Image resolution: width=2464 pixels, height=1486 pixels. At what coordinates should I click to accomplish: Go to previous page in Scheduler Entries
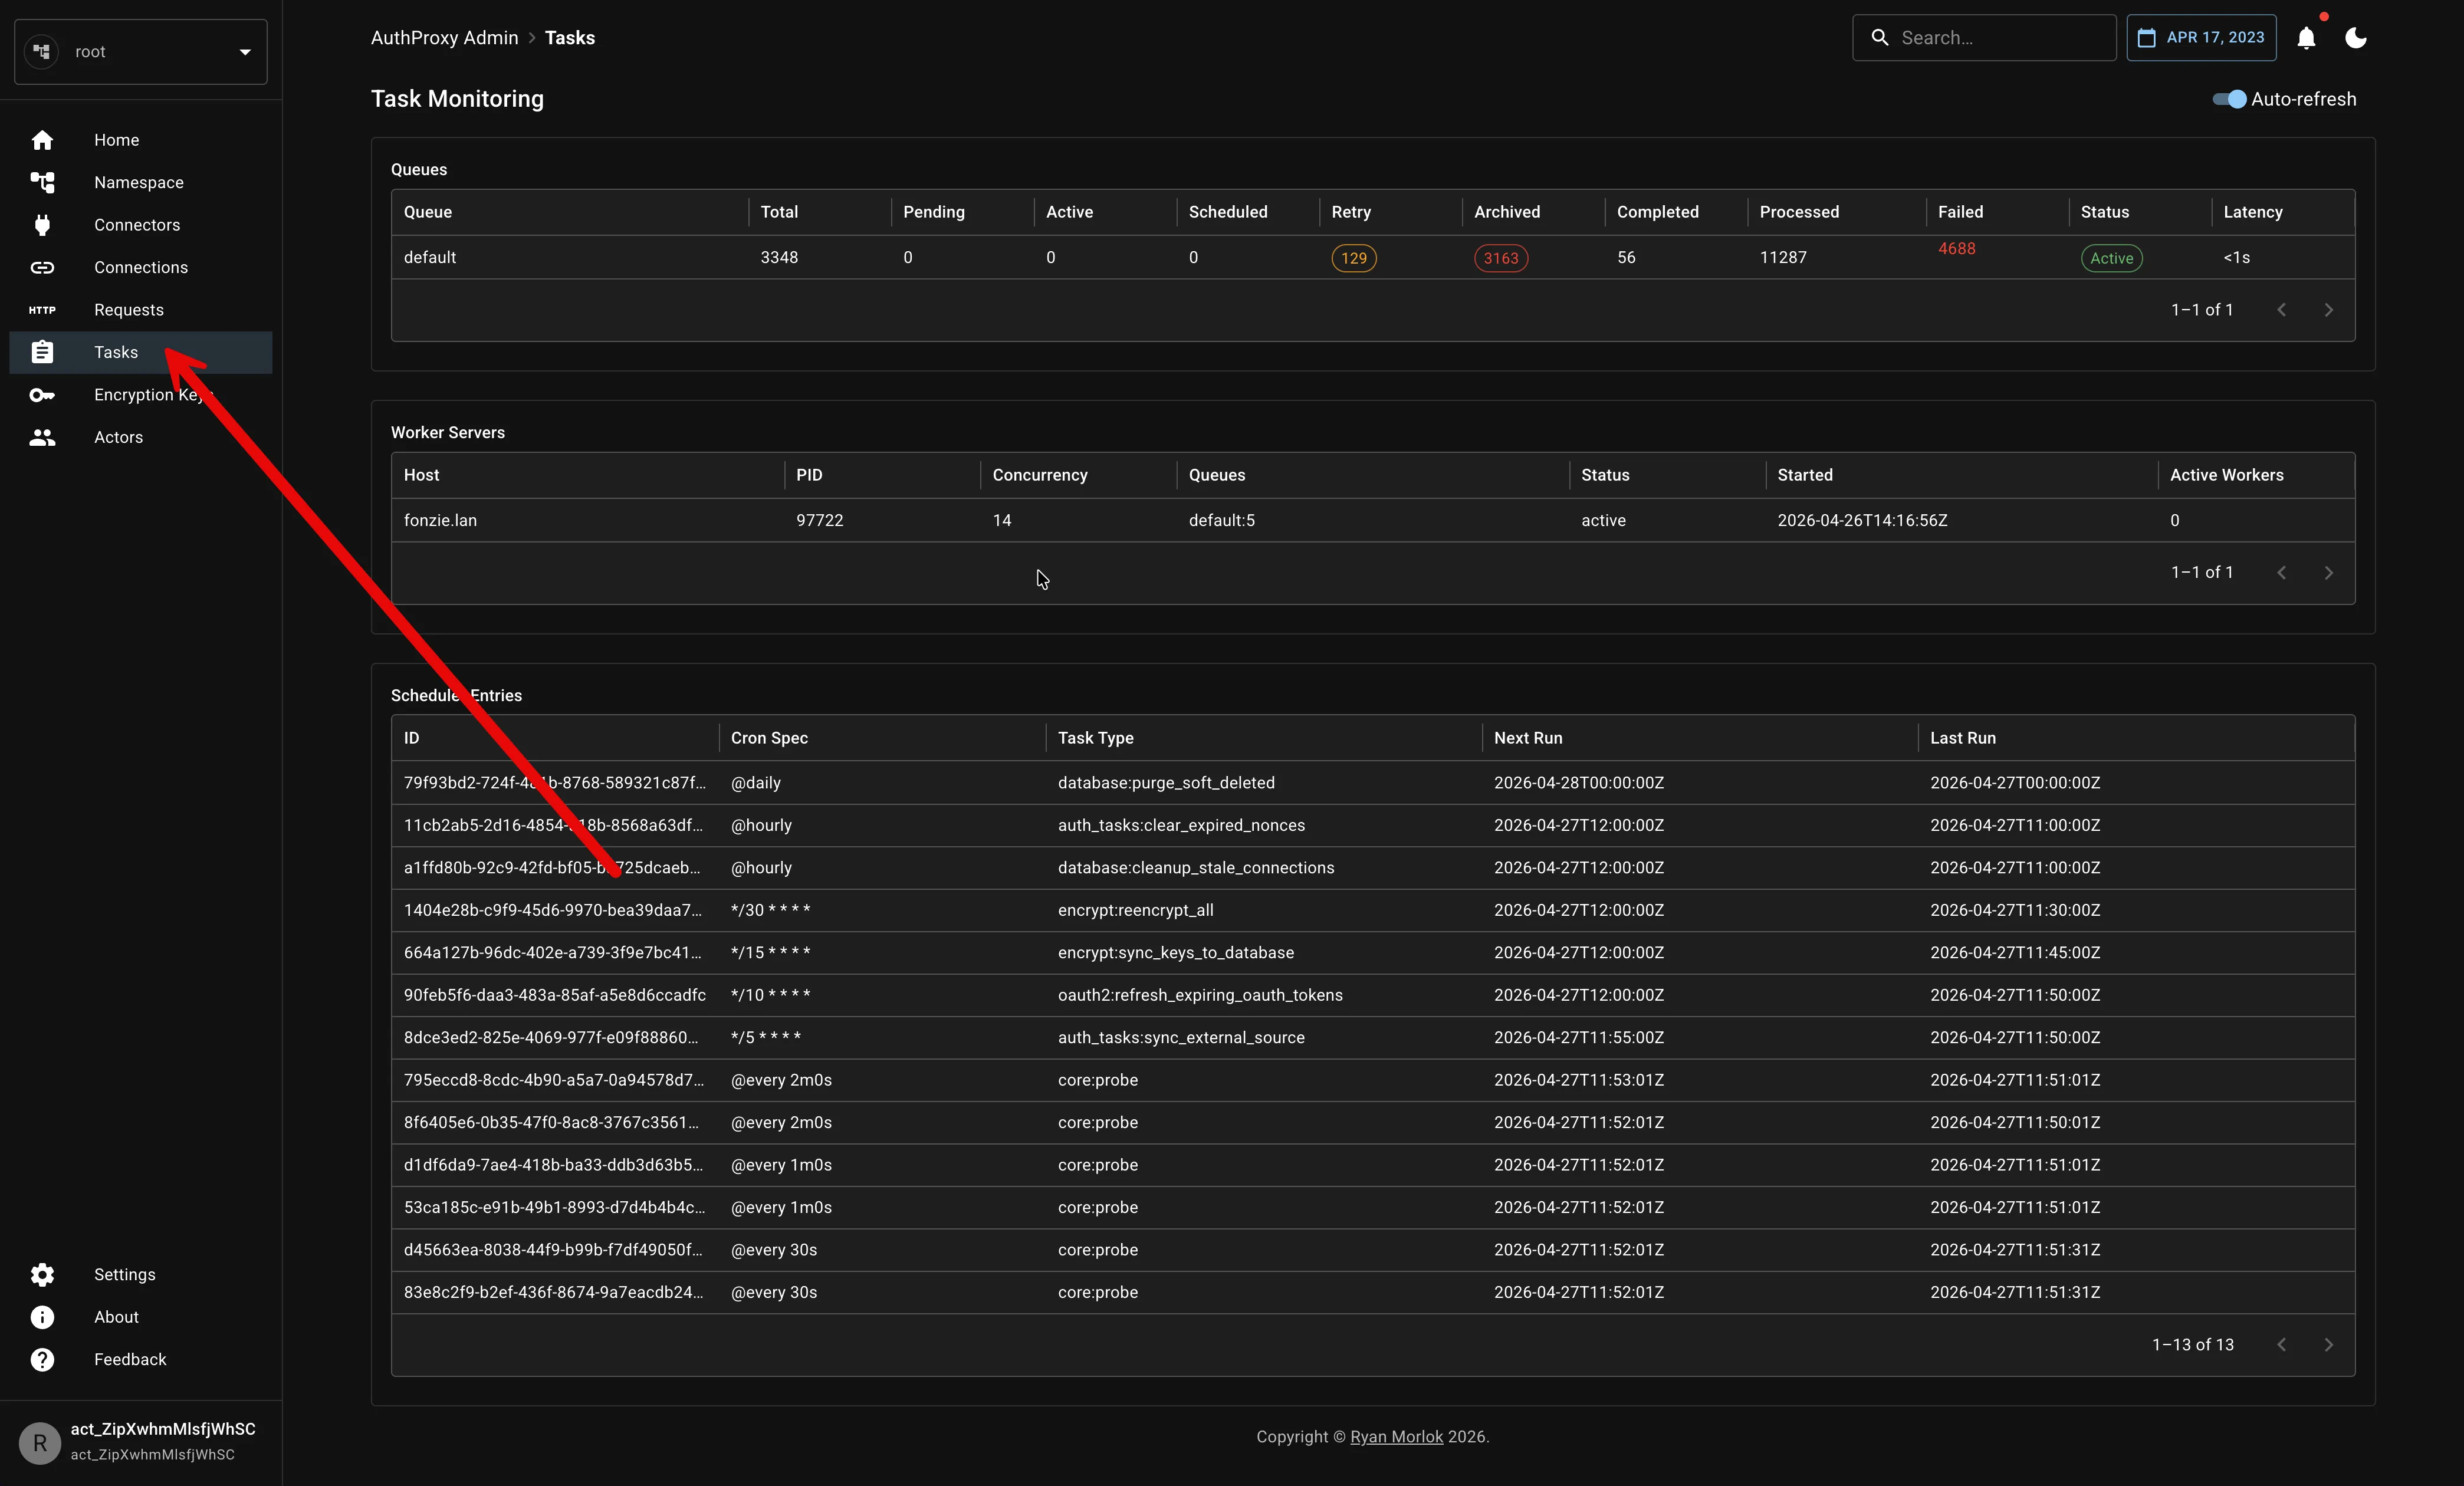pos(2281,1345)
